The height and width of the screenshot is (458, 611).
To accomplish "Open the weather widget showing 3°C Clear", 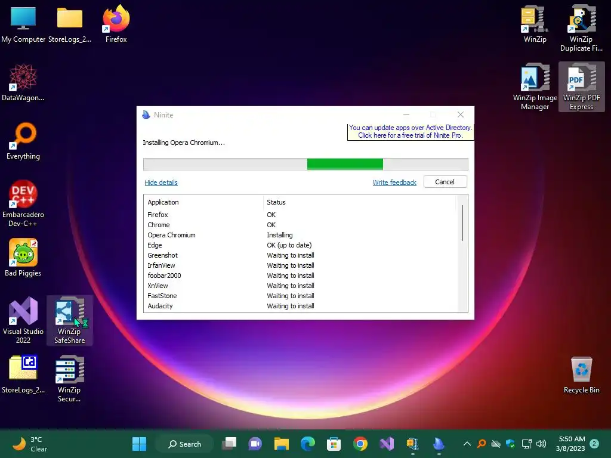I will coord(30,444).
